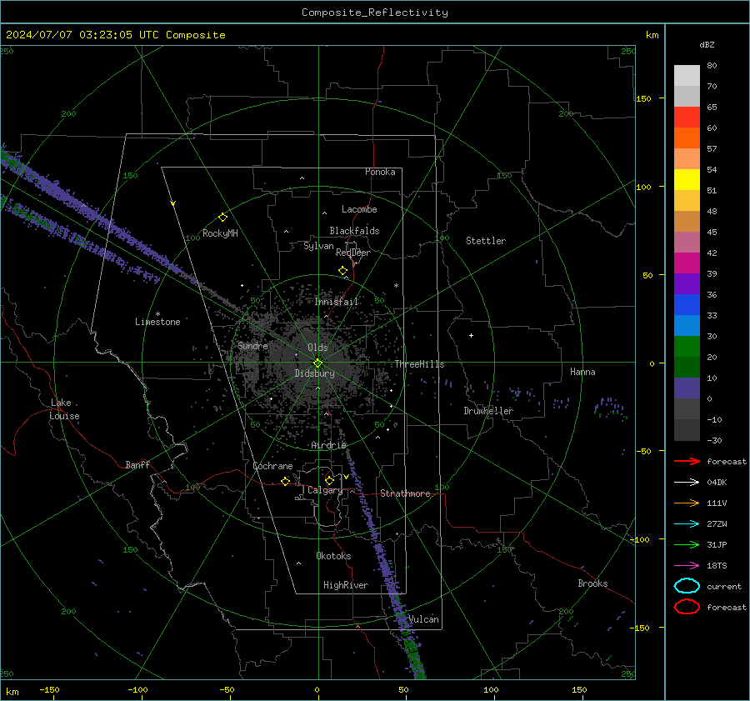Select the dark orange swatch in dBZ legend
750x701 pixels.
pos(687,138)
